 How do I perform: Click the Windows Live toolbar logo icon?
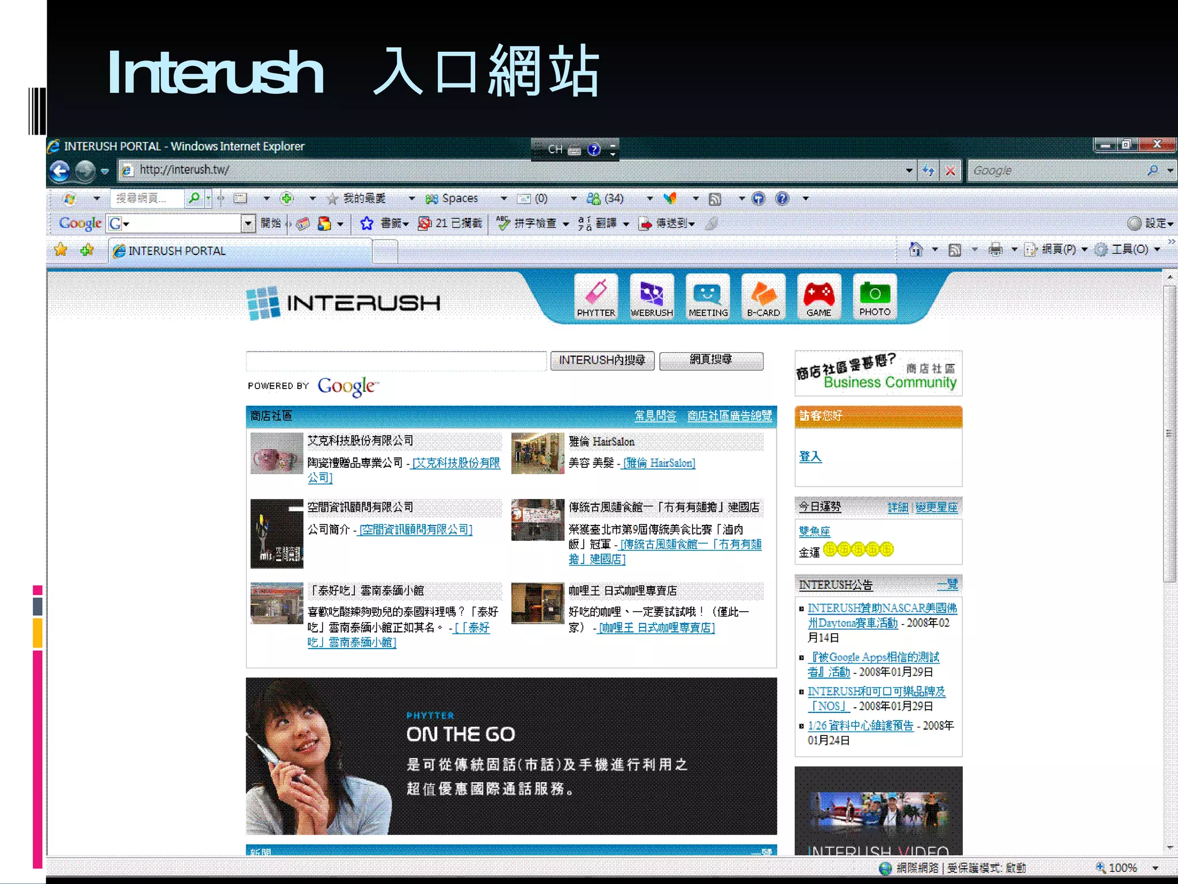pos(70,199)
